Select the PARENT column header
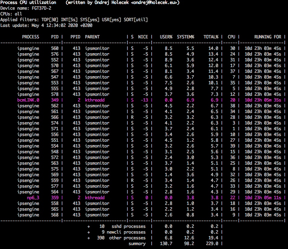Image resolution: width=288 pixels, height=249 pixels. [x=92, y=37]
